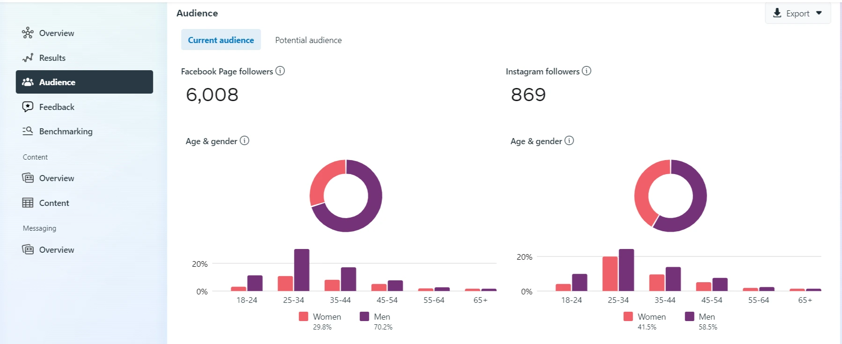Open Overview under the Messaging section
The image size is (842, 344).
(x=56, y=250)
